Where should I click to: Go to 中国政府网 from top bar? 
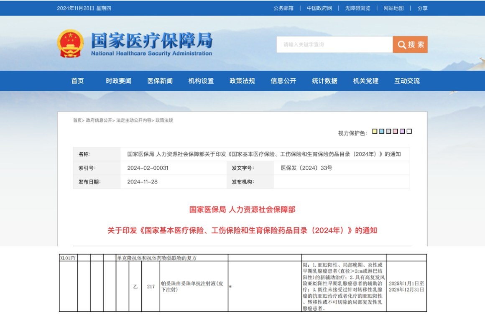tap(319, 8)
